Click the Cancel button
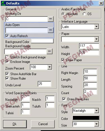 pyautogui.click(x=43, y=124)
